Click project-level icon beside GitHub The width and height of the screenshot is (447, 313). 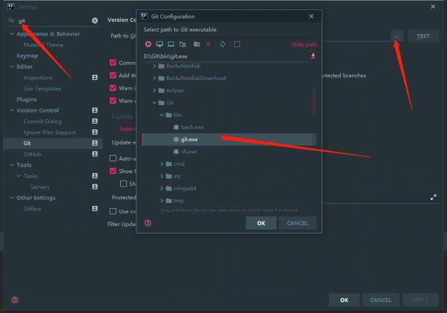click(95, 154)
